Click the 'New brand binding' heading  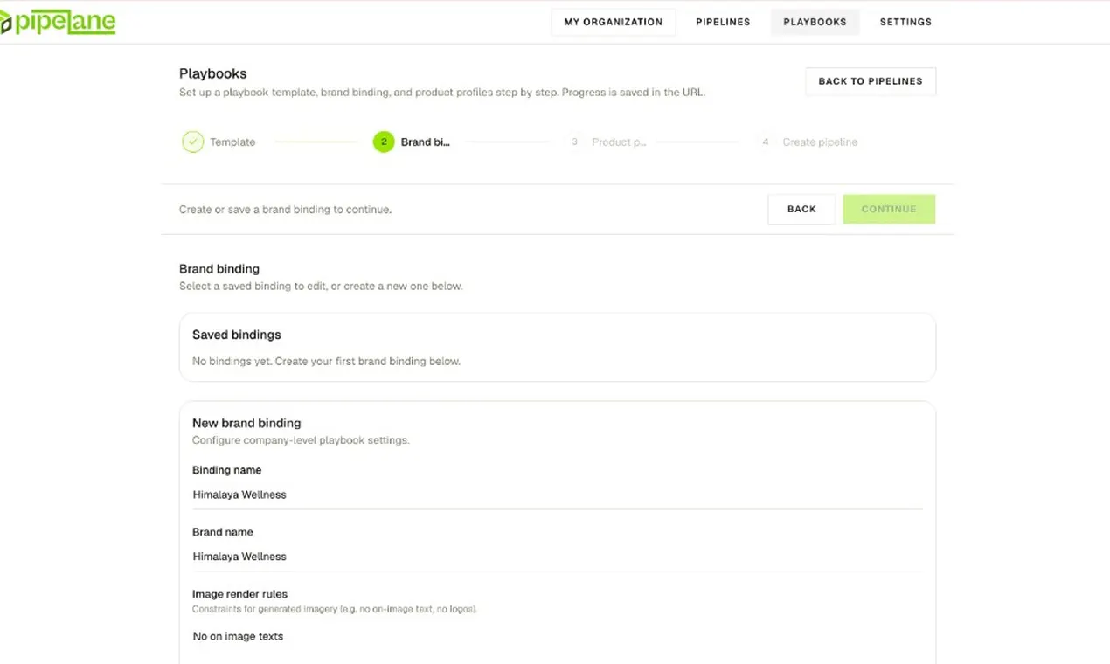tap(246, 423)
